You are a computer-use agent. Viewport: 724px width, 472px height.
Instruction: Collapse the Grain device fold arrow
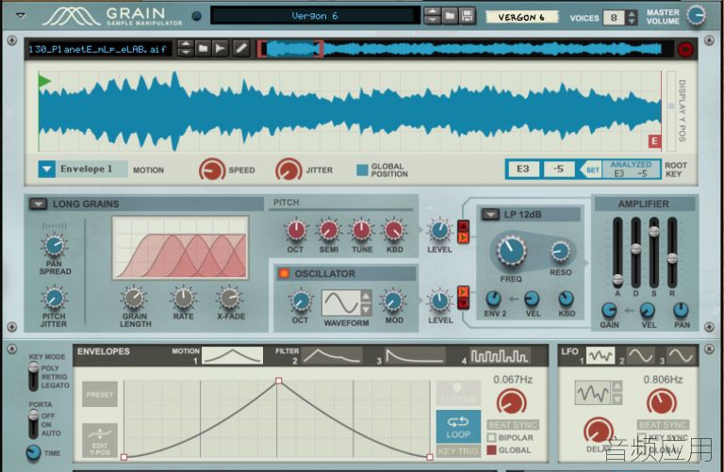point(21,15)
